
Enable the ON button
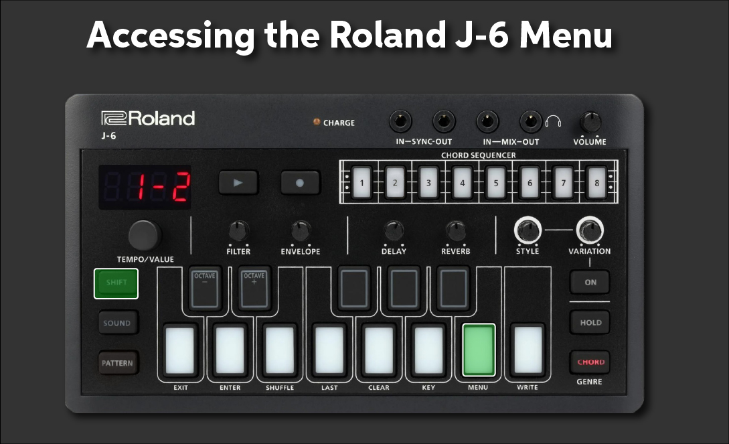click(x=589, y=282)
